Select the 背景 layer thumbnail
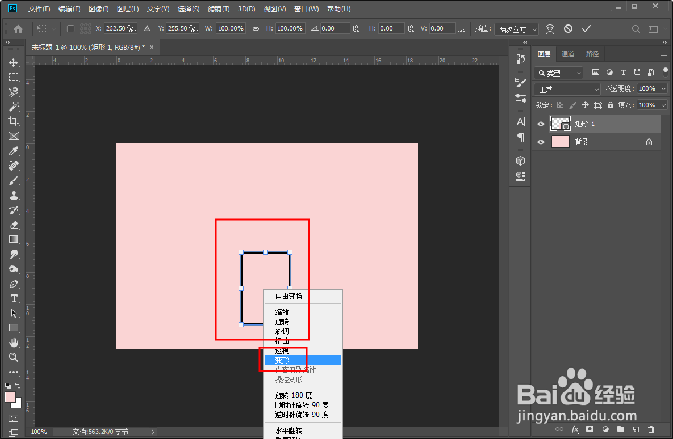Image resolution: width=673 pixels, height=439 pixels. [x=560, y=142]
